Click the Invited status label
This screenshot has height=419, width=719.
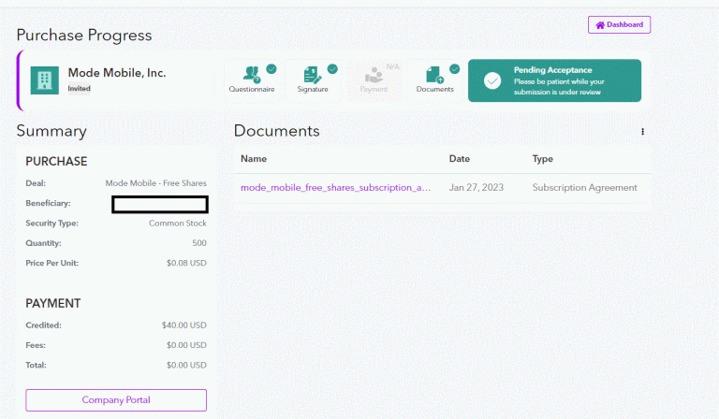[x=80, y=88]
